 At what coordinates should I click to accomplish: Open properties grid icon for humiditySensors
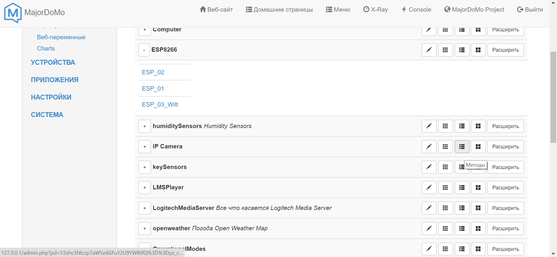coord(445,126)
